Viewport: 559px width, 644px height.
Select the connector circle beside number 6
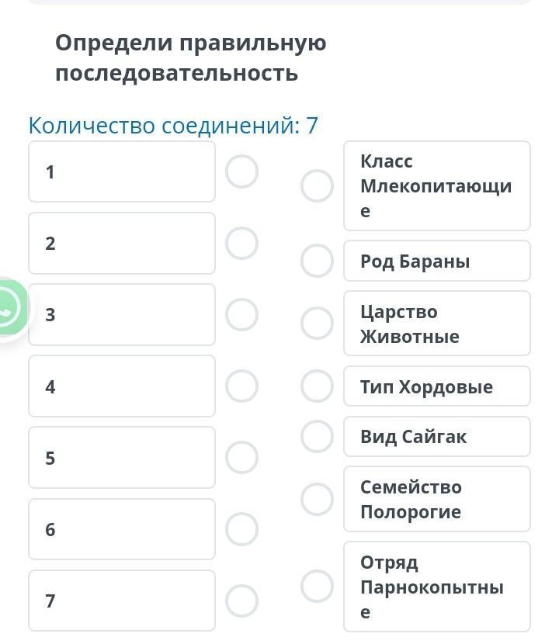tap(241, 528)
